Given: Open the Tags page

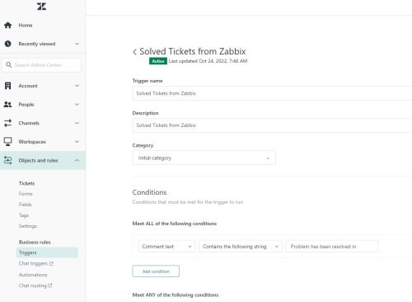Looking at the screenshot, I should tap(24, 215).
